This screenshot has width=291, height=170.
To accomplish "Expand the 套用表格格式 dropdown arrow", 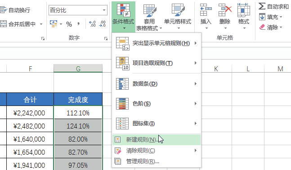I will [161, 28].
